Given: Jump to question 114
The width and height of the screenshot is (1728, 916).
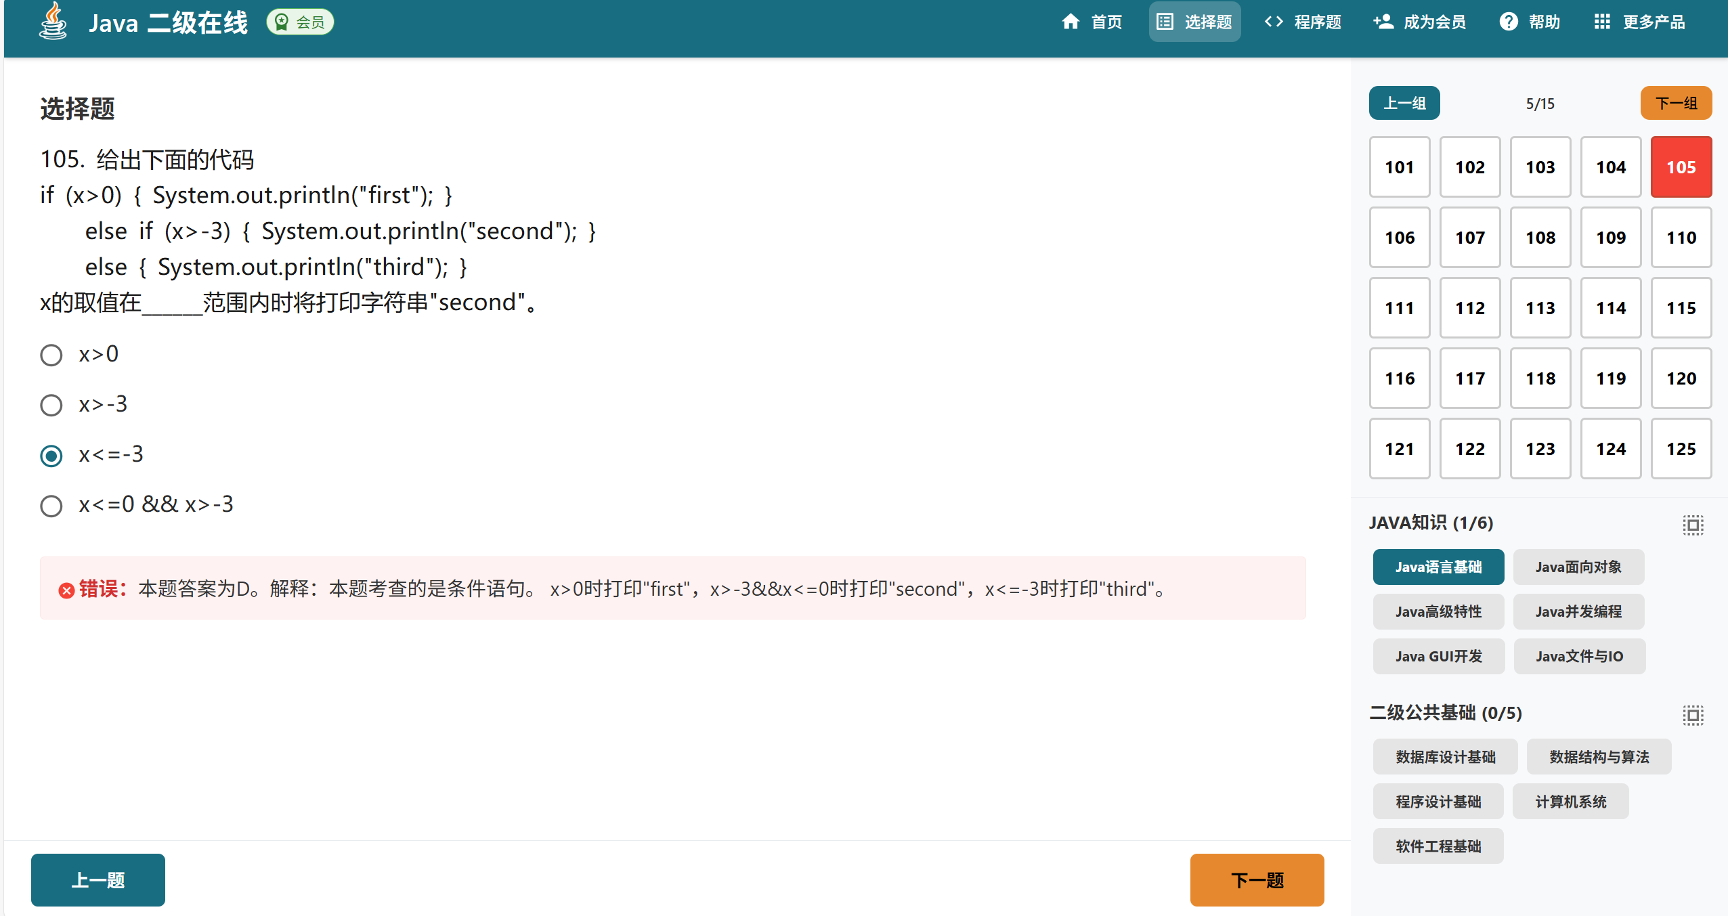Looking at the screenshot, I should (x=1611, y=308).
